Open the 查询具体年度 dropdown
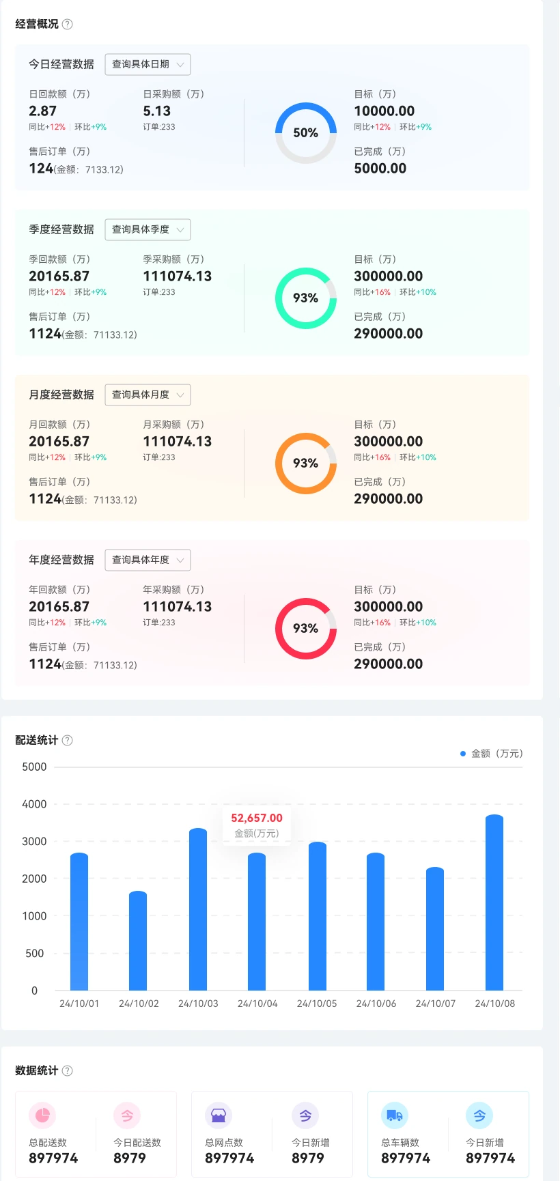 coord(148,560)
